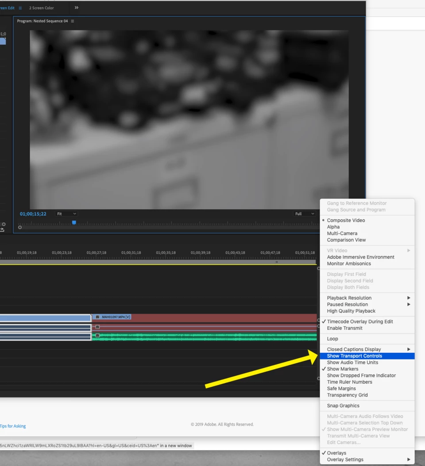This screenshot has height=466, width=425.
Task: Open the Fit zoom level dropdown
Action: [x=66, y=214]
